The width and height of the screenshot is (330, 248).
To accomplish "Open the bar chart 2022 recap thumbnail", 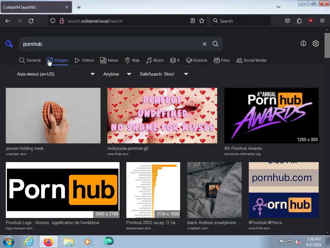I will pos(153,190).
